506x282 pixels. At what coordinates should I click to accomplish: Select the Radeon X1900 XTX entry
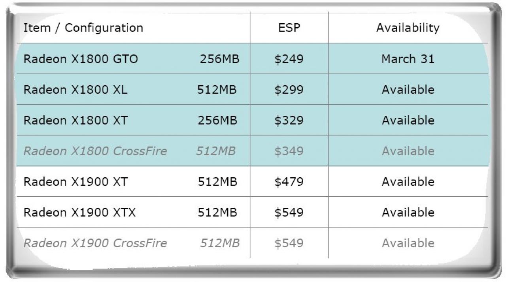coord(79,212)
